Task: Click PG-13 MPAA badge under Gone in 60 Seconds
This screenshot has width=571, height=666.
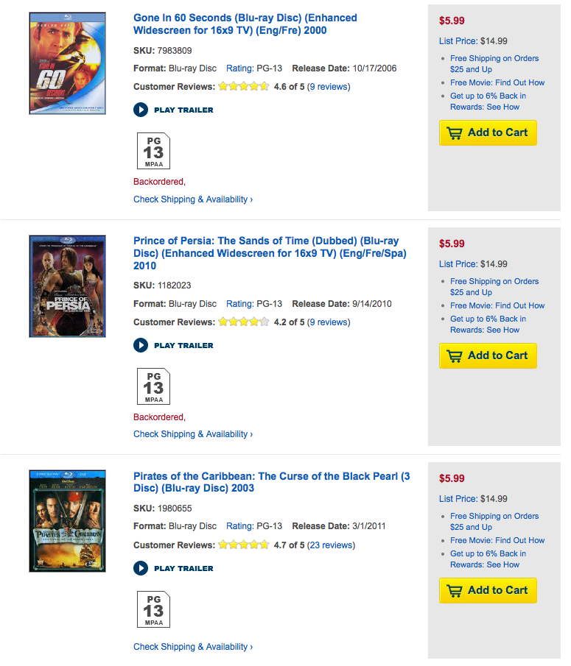Action: tap(153, 151)
